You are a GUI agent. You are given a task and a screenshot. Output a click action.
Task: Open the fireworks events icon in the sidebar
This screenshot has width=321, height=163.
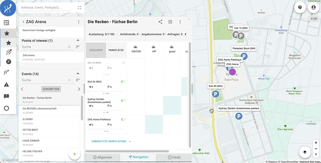coord(9,52)
